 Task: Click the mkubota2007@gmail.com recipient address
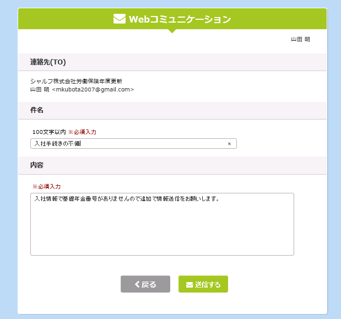(x=93, y=90)
